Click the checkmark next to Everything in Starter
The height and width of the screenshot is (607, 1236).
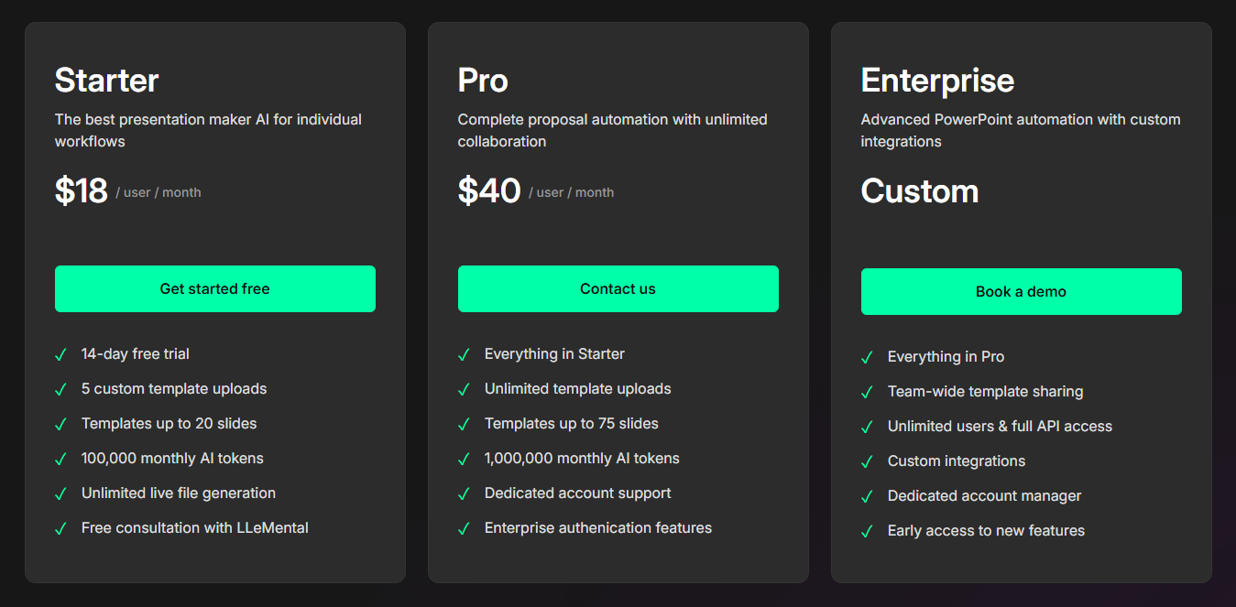(x=464, y=353)
